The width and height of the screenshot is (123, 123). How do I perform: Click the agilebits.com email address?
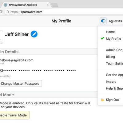(x=16, y=60)
